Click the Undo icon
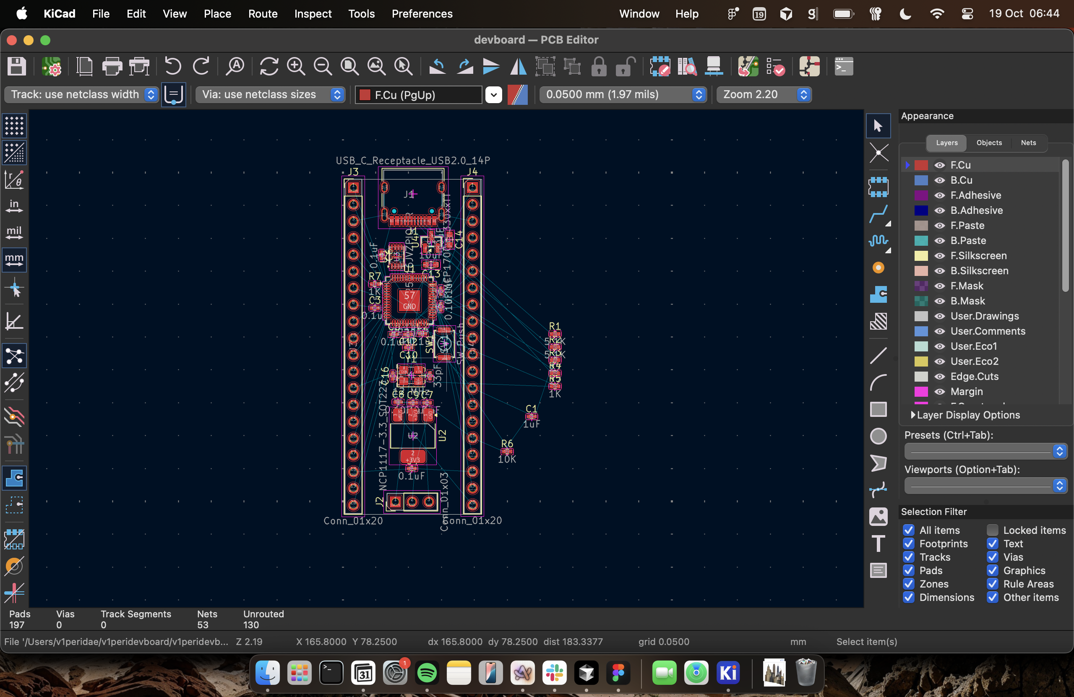Screen dimensions: 1074x697 172,67
